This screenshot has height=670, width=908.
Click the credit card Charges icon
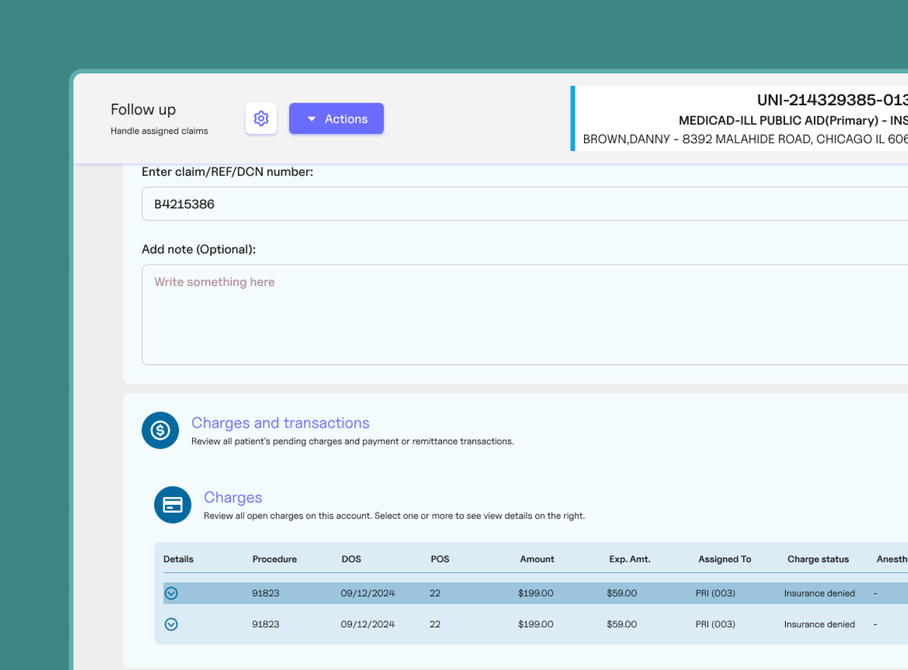(173, 505)
